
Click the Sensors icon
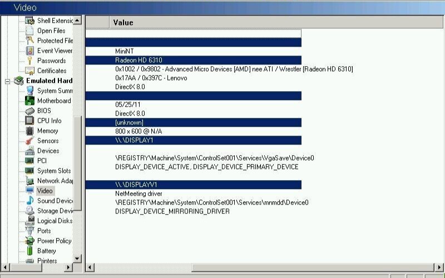coord(29,141)
